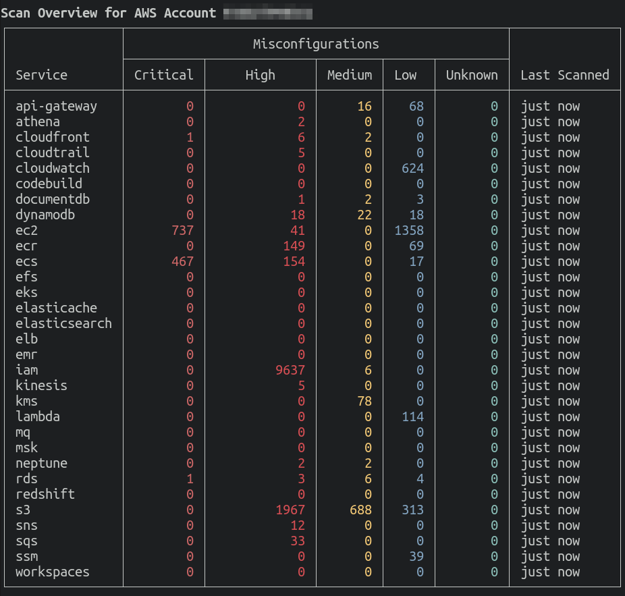Click the Medium column header
The image size is (625, 596).
[350, 75]
